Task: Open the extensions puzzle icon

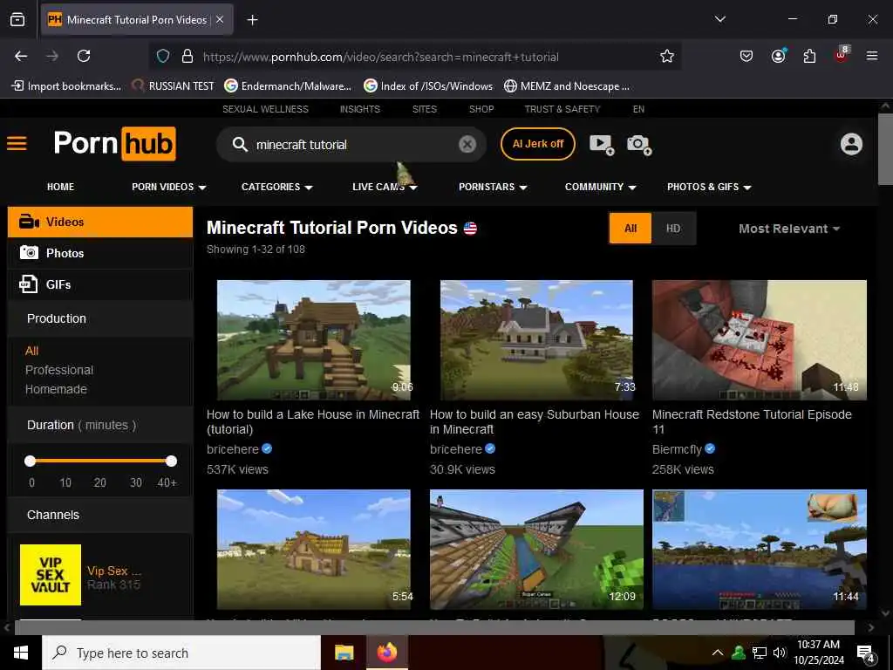Action: pos(809,56)
